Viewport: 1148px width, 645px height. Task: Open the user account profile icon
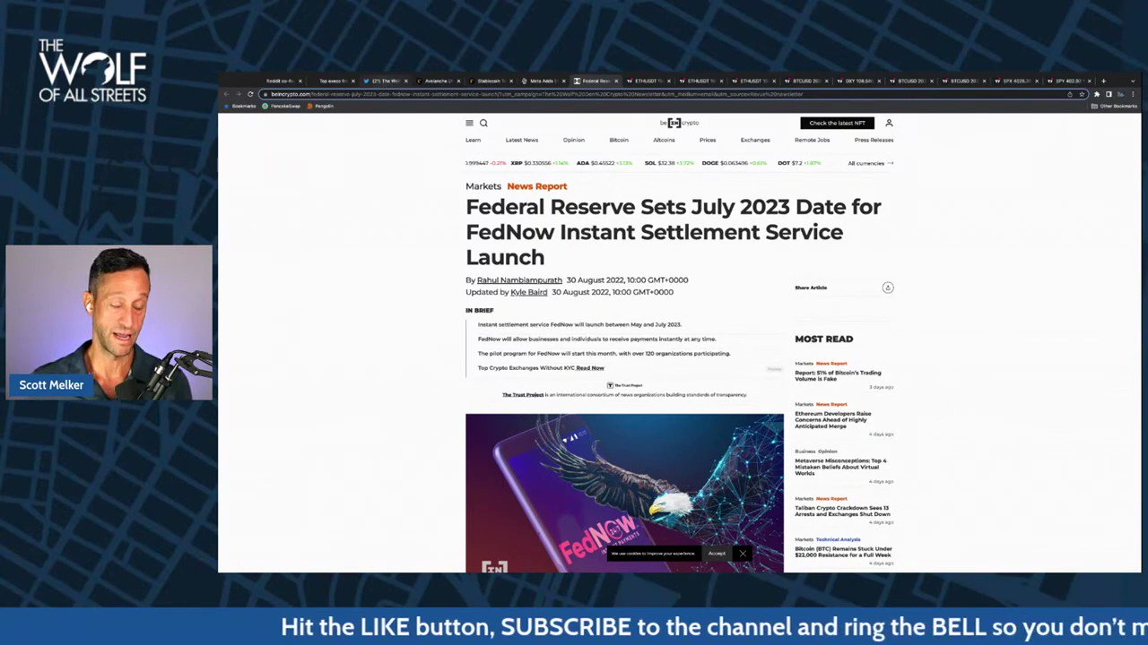point(889,123)
